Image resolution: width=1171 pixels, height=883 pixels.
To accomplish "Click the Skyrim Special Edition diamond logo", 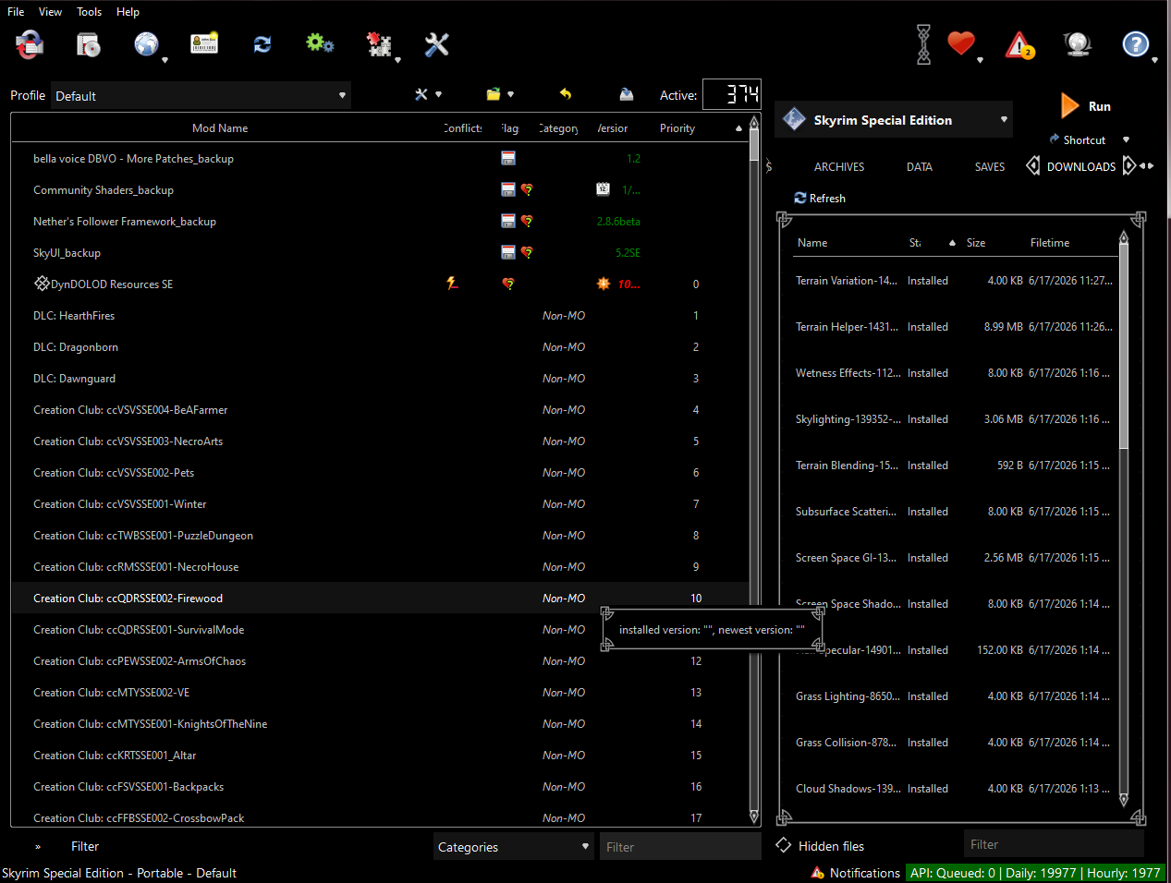I will point(794,119).
